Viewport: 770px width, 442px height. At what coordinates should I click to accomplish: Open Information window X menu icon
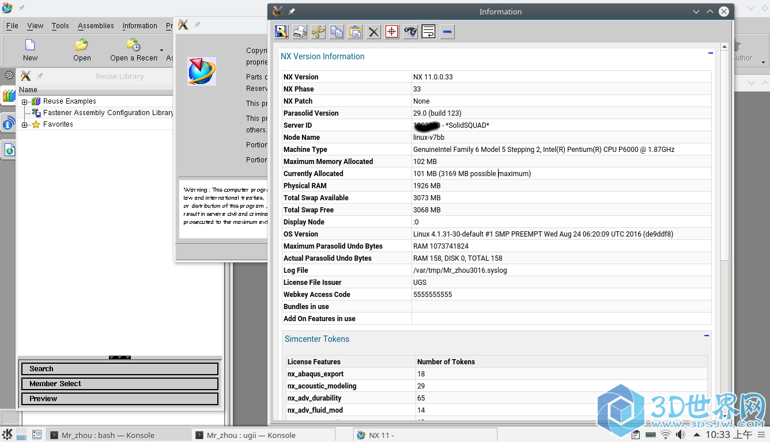point(278,12)
